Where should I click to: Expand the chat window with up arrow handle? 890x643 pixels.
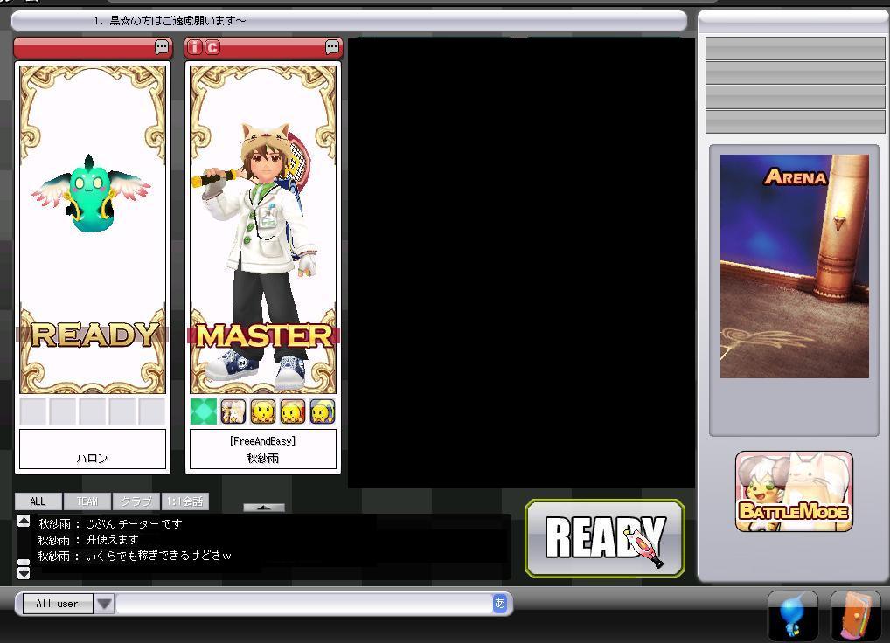263,507
